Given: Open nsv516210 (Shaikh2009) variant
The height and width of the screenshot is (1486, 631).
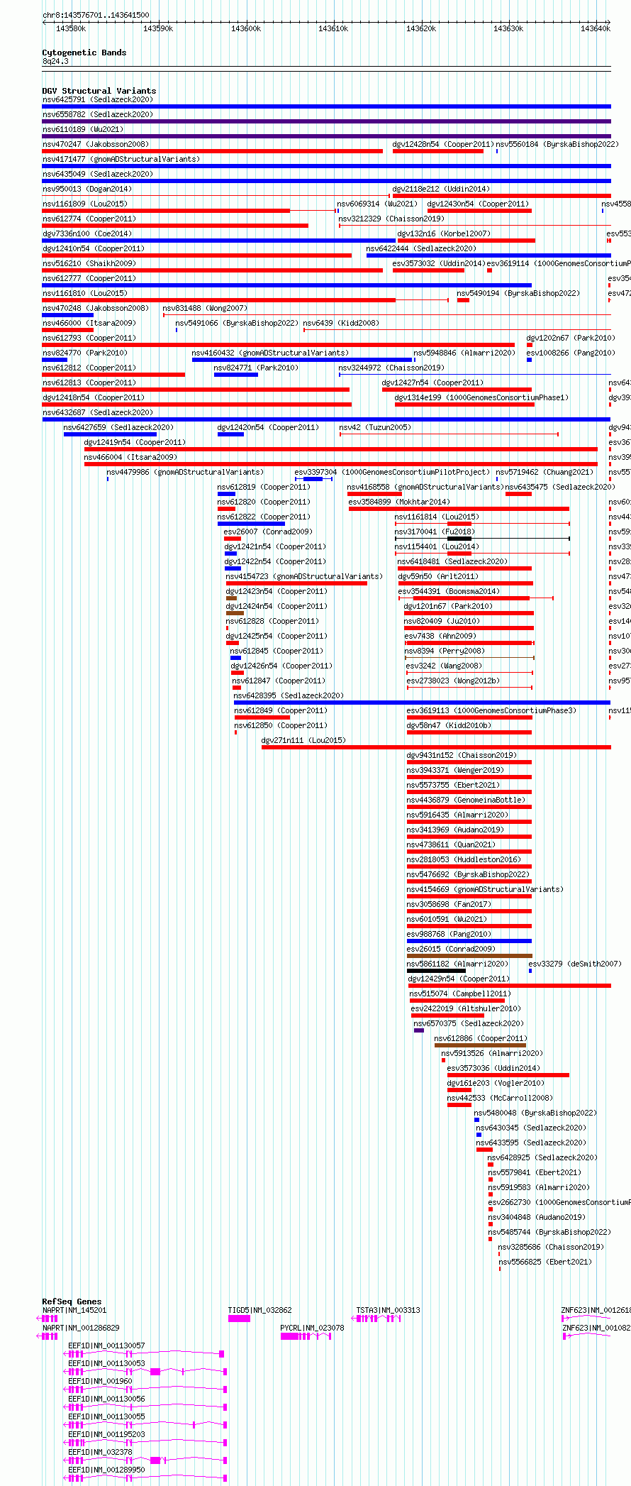Looking at the screenshot, I should 89,263.
